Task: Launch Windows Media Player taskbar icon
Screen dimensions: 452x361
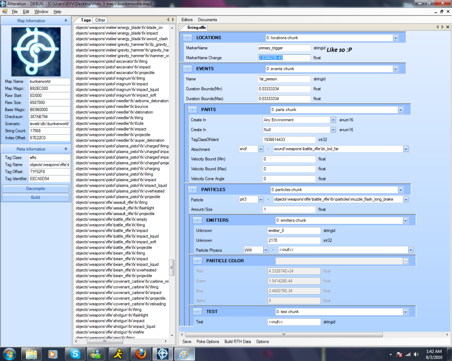Action: point(53,354)
